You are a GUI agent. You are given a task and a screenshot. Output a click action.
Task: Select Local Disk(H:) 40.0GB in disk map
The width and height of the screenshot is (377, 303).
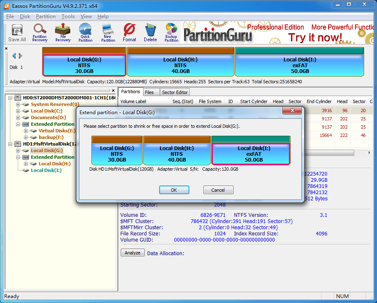(180, 62)
